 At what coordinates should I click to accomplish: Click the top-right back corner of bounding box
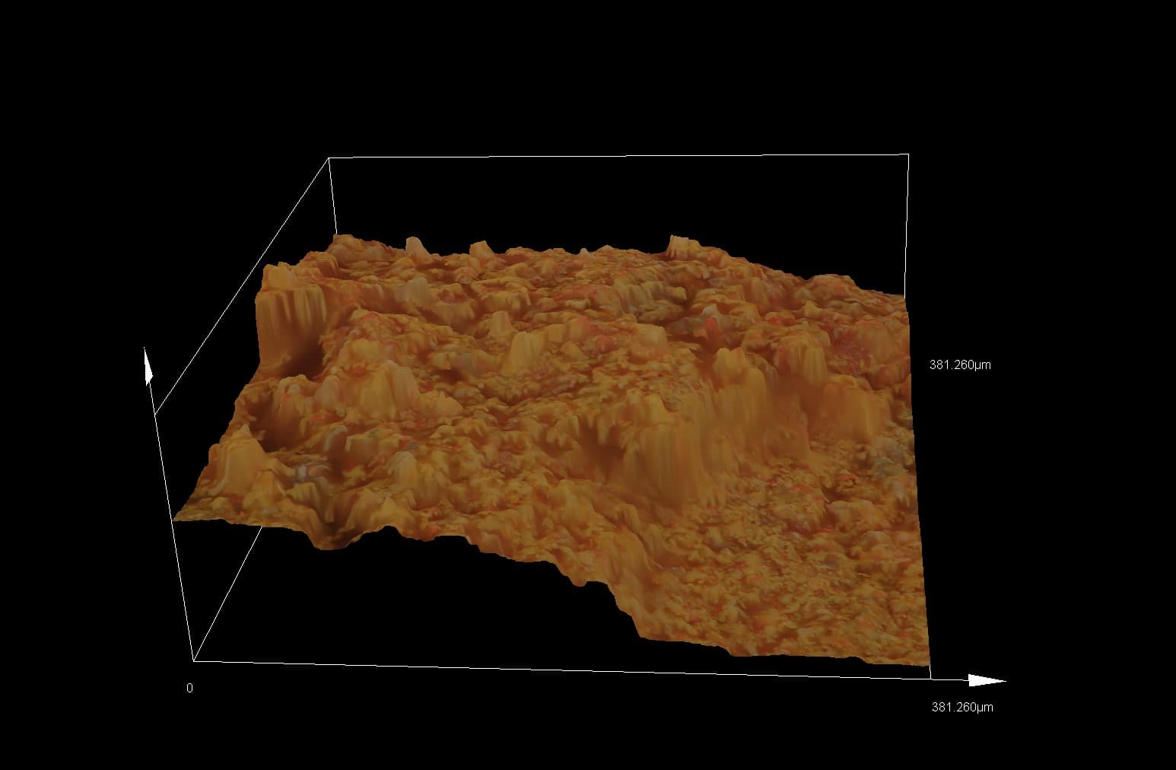tap(908, 154)
